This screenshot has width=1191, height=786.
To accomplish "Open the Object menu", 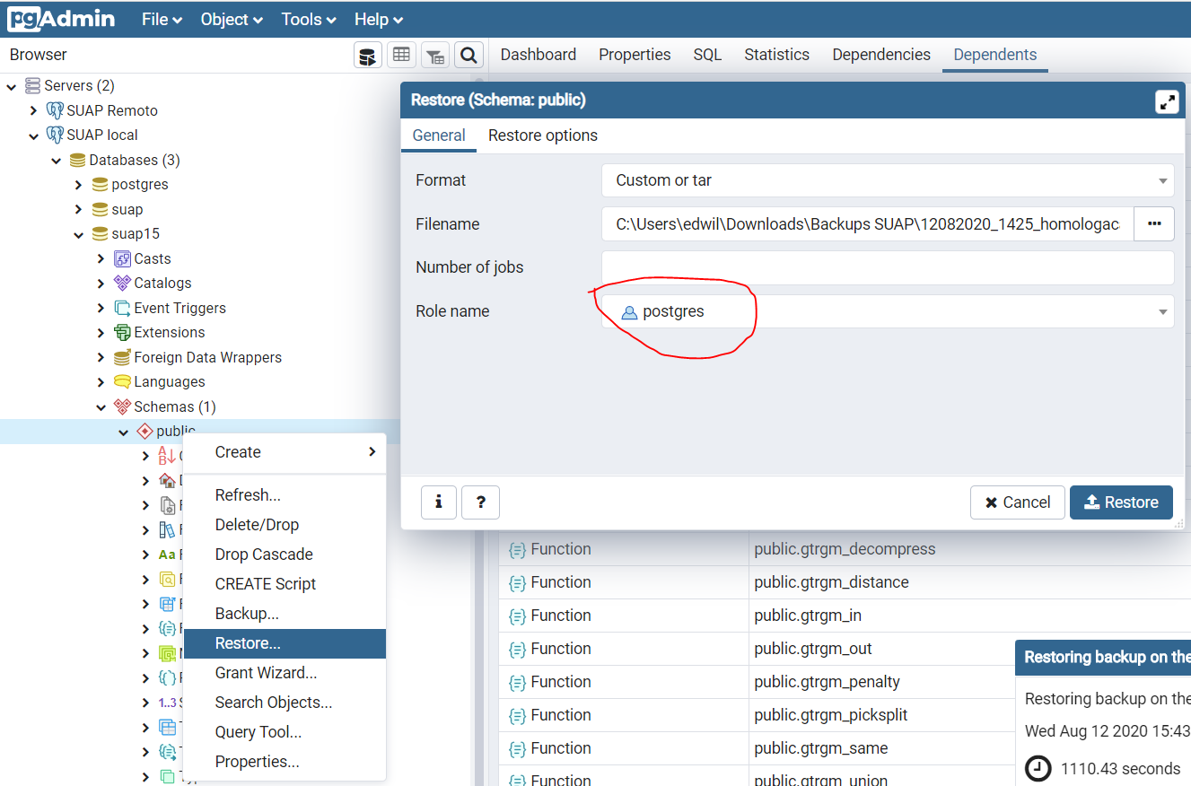I will (232, 20).
